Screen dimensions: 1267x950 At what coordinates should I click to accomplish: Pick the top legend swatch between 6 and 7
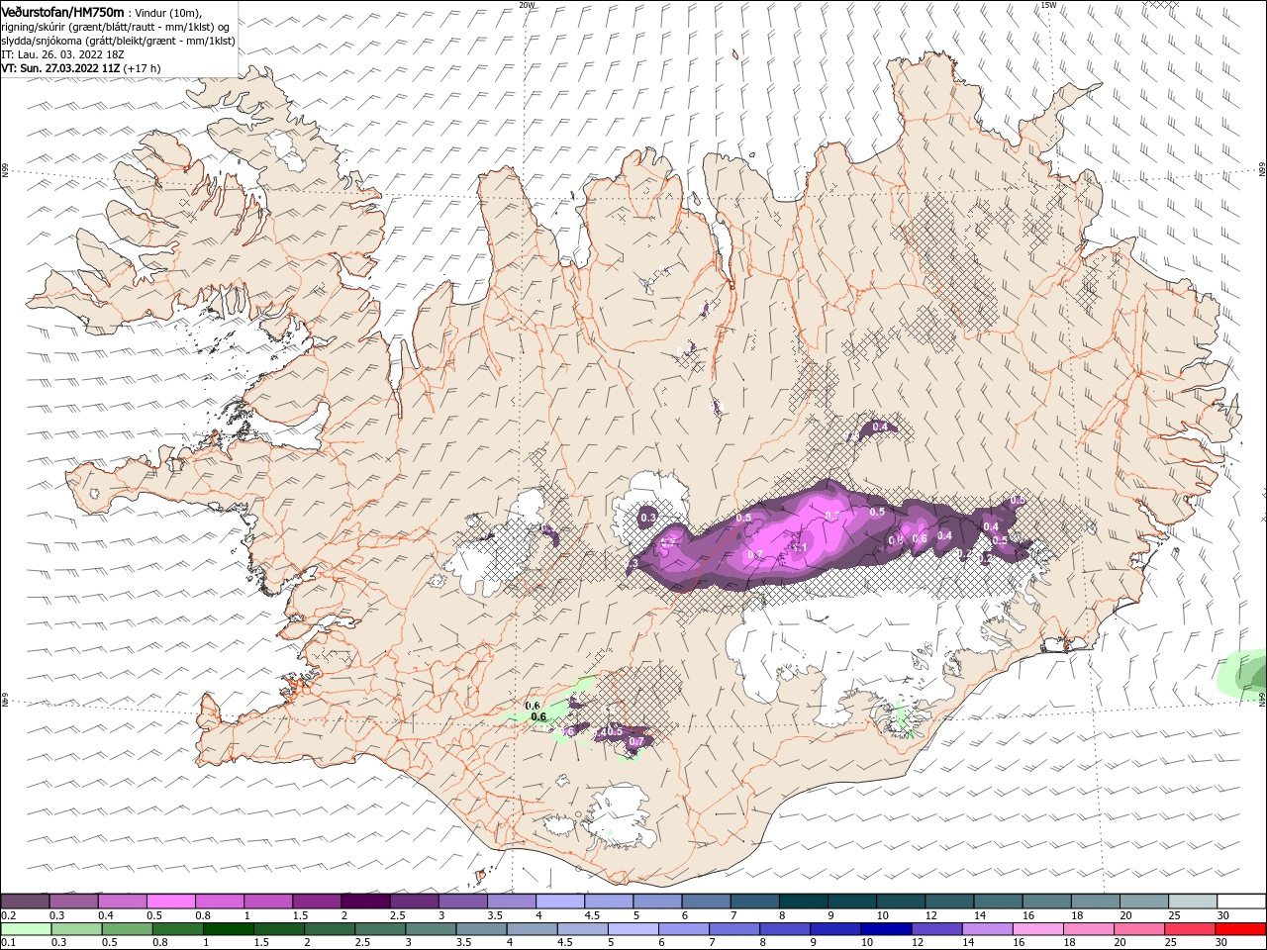coord(707,901)
